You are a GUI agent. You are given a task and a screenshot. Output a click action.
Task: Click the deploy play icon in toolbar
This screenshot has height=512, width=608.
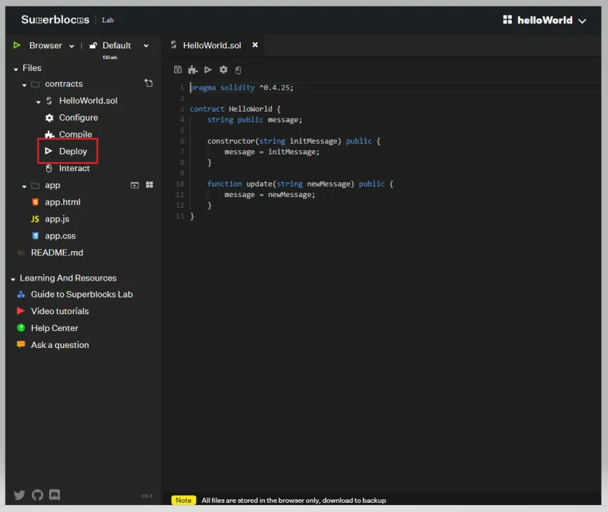[x=208, y=69]
